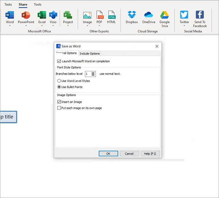Image resolution: width=219 pixels, height=198 pixels.
Task: Expand the Twitter dropdown arrow
Action: click(x=184, y=26)
